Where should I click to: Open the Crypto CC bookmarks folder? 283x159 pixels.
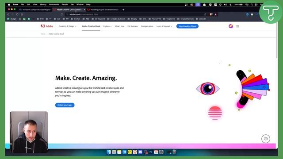point(169,19)
